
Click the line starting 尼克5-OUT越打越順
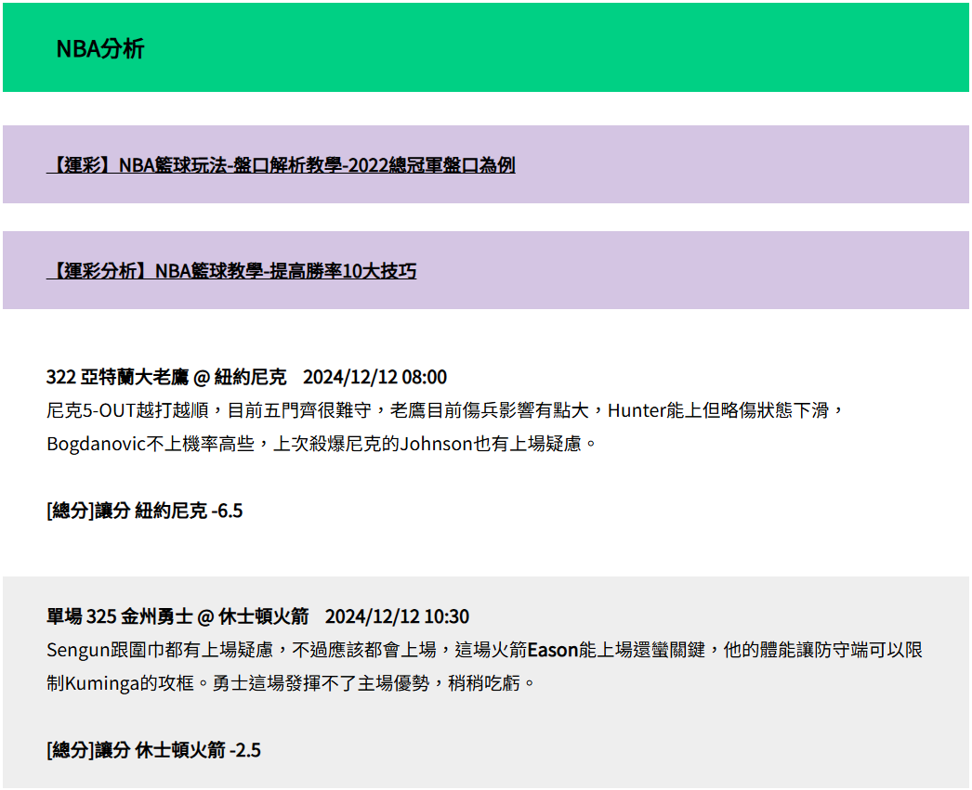(x=446, y=410)
